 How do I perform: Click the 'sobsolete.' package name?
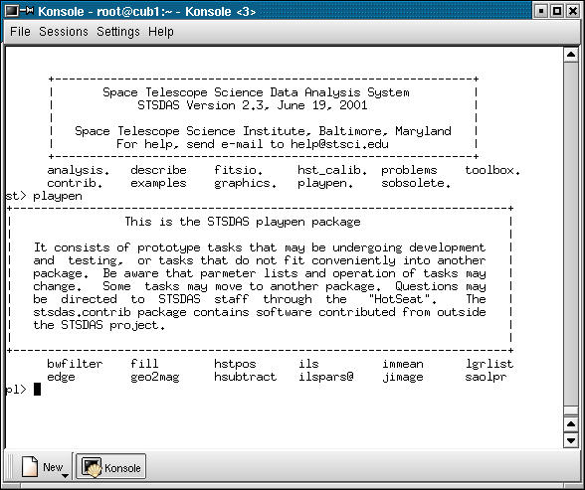(x=416, y=183)
